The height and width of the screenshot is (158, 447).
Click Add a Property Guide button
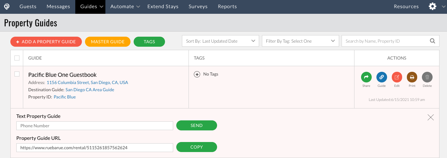click(46, 42)
